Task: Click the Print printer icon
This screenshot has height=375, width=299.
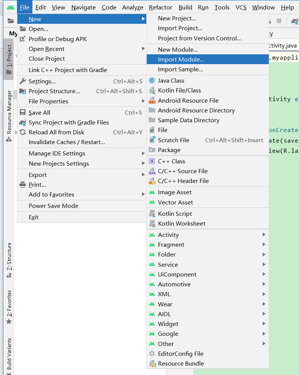Action: (x=23, y=184)
